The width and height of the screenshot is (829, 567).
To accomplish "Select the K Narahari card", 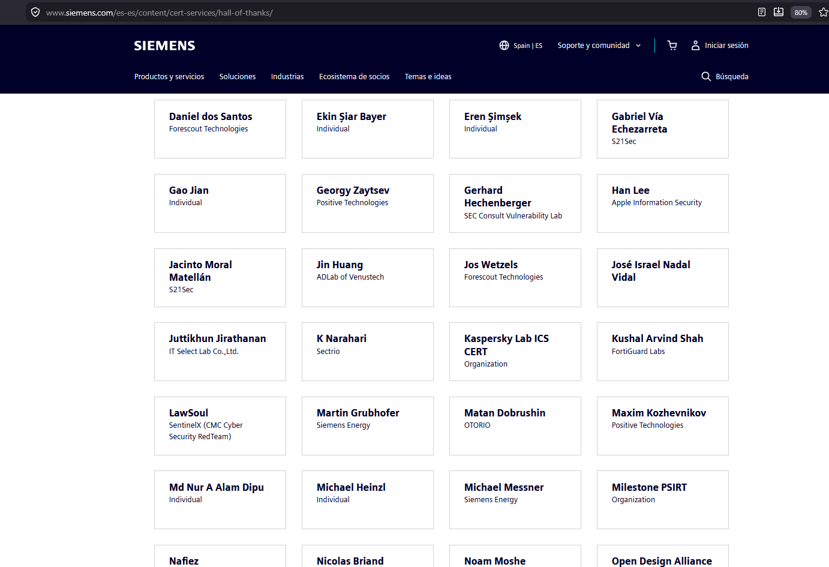I will (368, 352).
